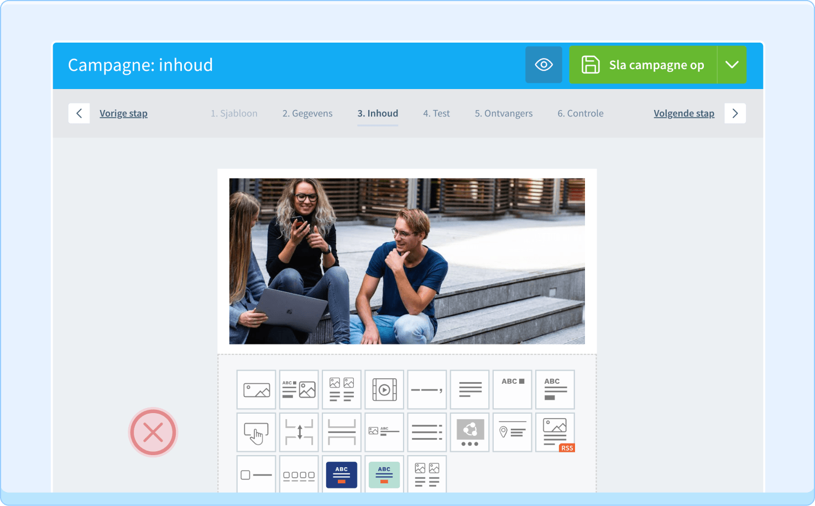Insert a button block
Viewport: 815px width, 506px height.
tap(256, 432)
